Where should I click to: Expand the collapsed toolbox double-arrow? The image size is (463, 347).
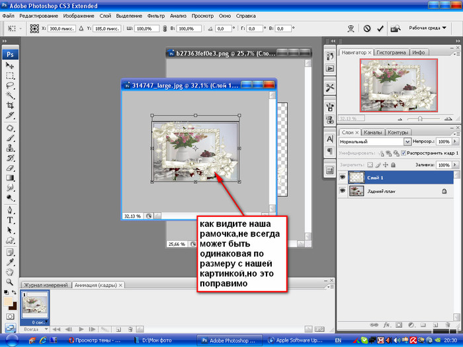point(5,41)
